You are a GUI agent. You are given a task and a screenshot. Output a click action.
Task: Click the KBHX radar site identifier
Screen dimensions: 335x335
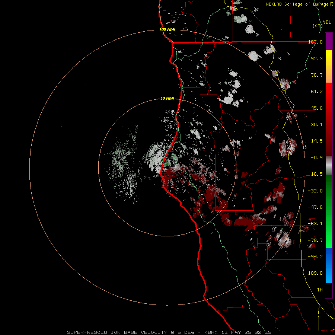(211, 332)
